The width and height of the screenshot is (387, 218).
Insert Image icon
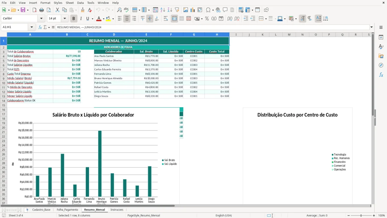click(186, 10)
